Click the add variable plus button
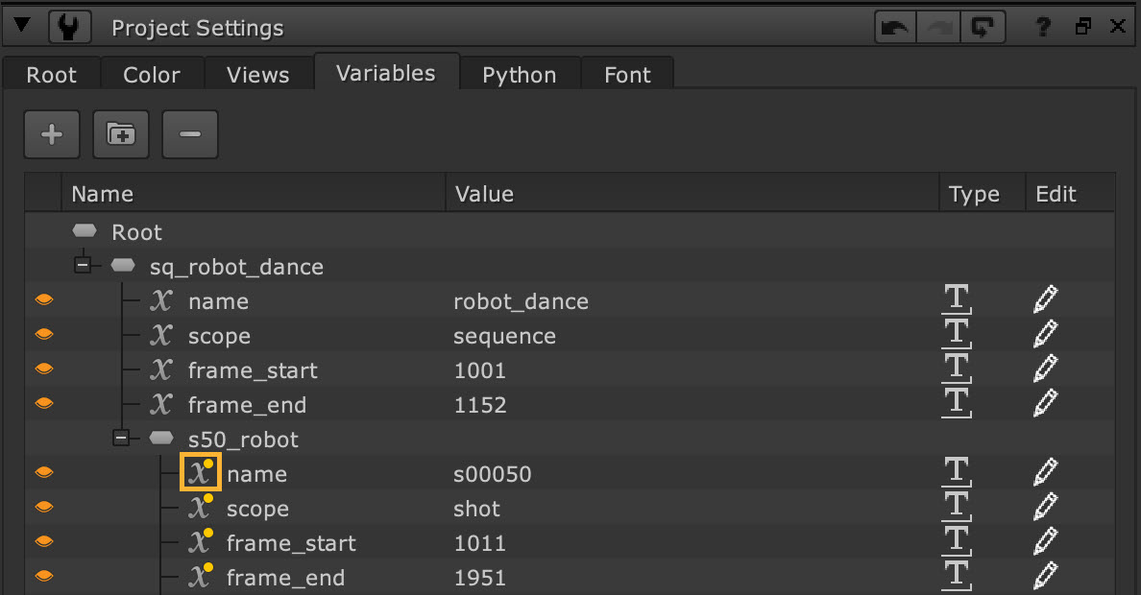The height and width of the screenshot is (595, 1141). 52,134
